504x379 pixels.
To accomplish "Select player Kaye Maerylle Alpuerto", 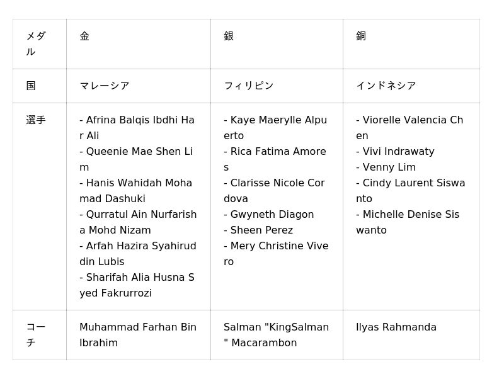I will (275, 128).
